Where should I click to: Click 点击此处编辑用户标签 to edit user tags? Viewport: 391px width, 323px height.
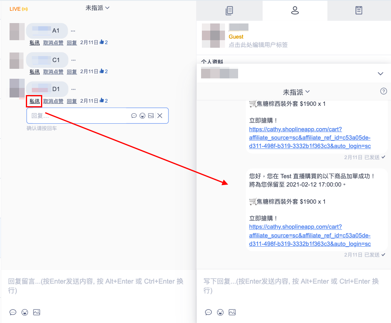[258, 45]
